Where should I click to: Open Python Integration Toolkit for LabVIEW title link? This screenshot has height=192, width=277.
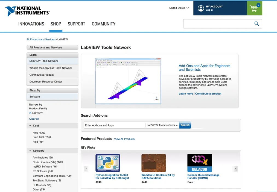pos(112,176)
